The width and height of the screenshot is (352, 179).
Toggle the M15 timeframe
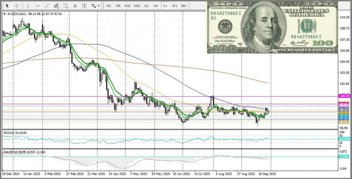[x=128, y=6]
